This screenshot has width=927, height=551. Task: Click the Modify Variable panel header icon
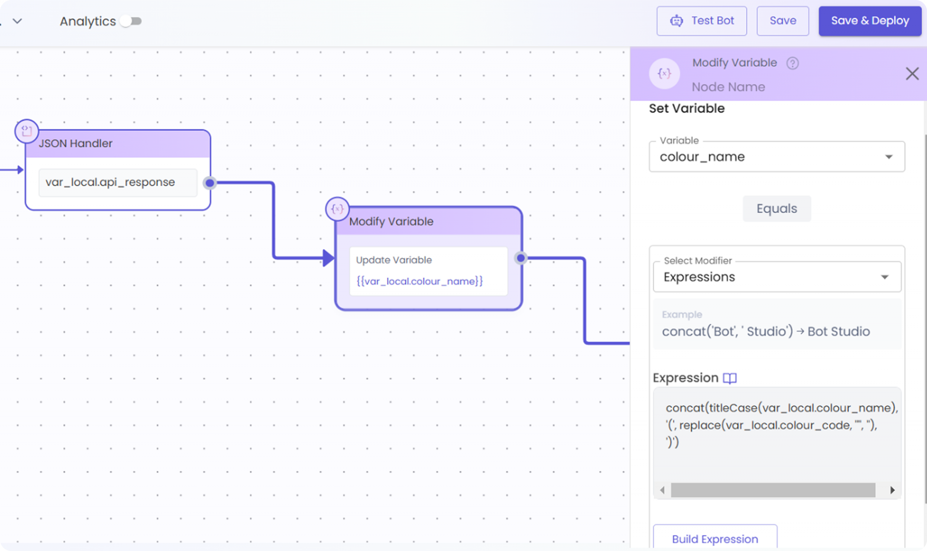[664, 74]
